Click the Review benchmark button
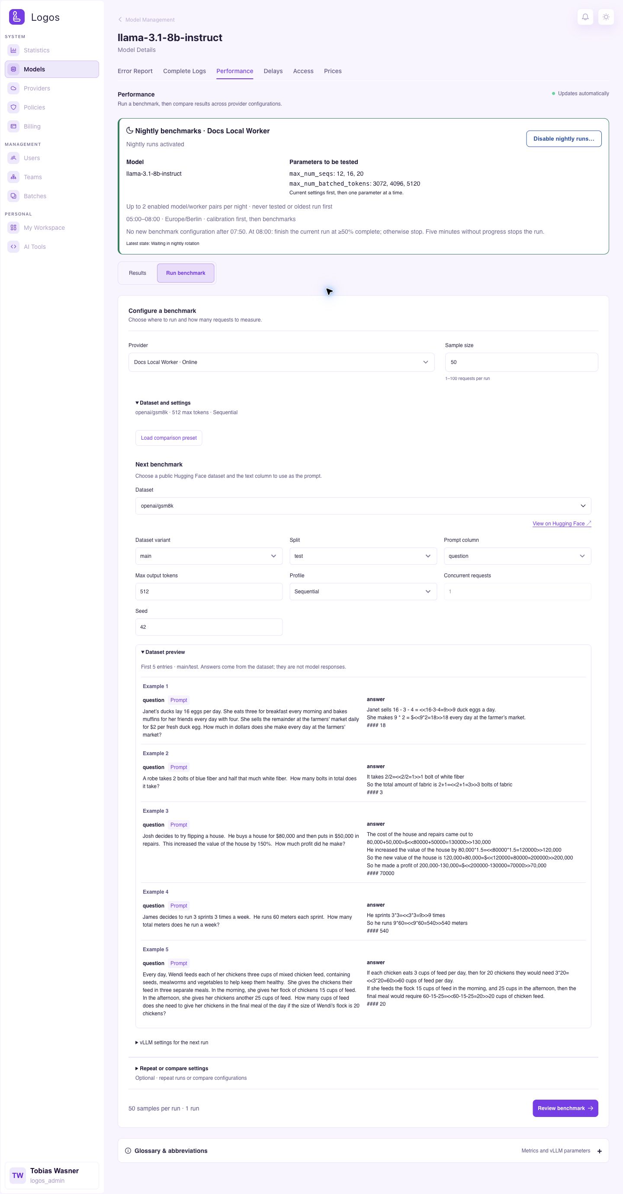Screen dimensions: 623x1194 (565, 1108)
